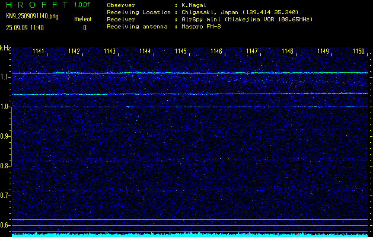Click the HROFFT title text

coord(37,5)
